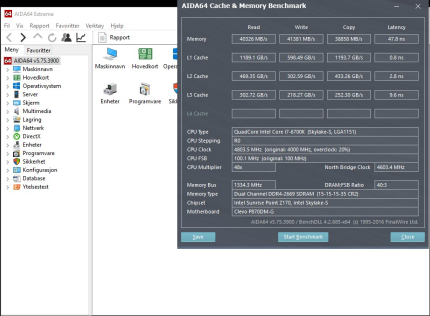Open the user accounts toolbar icon
The height and width of the screenshot is (316, 430).
[66, 37]
